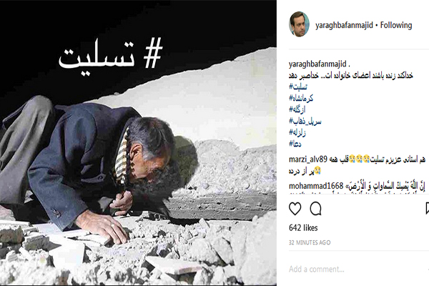Open the #کرمانشاه hashtag link
Screen dimensions: 429x286
(x=301, y=98)
